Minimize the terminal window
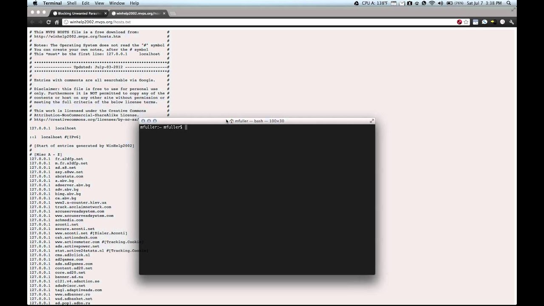The width and height of the screenshot is (544, 306). coord(149,121)
